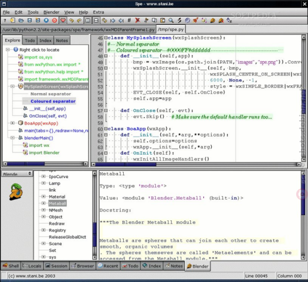Click the blue forward arrow toolbar icon
The height and width of the screenshot is (282, 308).
[x=121, y=20]
